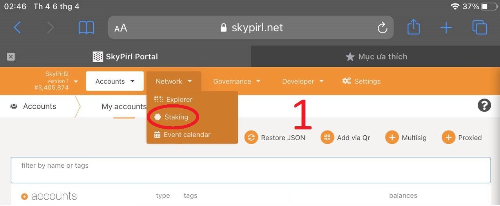Click the Restore JSON button

(275, 138)
